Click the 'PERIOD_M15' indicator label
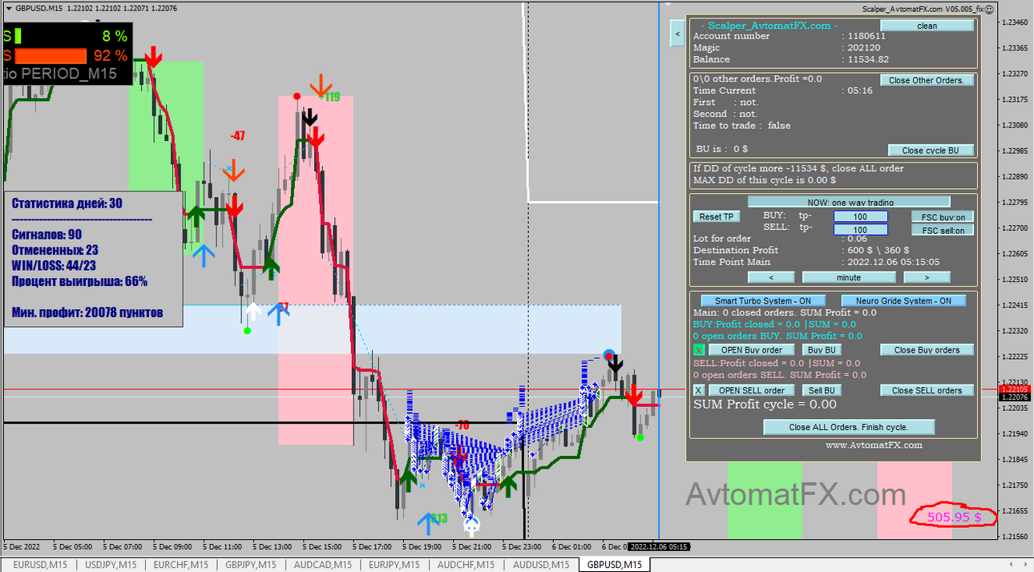Screen dimensions: 1034x572 click(x=69, y=74)
